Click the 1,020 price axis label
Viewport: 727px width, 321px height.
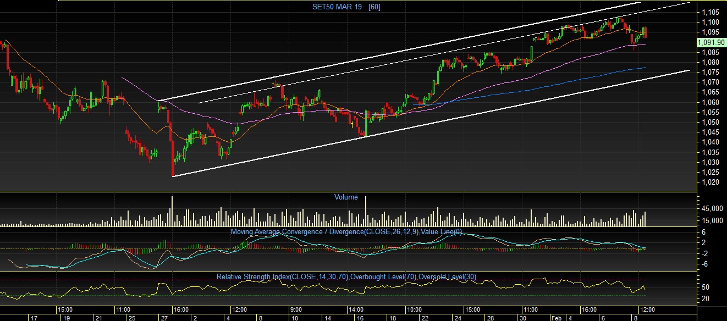click(711, 182)
